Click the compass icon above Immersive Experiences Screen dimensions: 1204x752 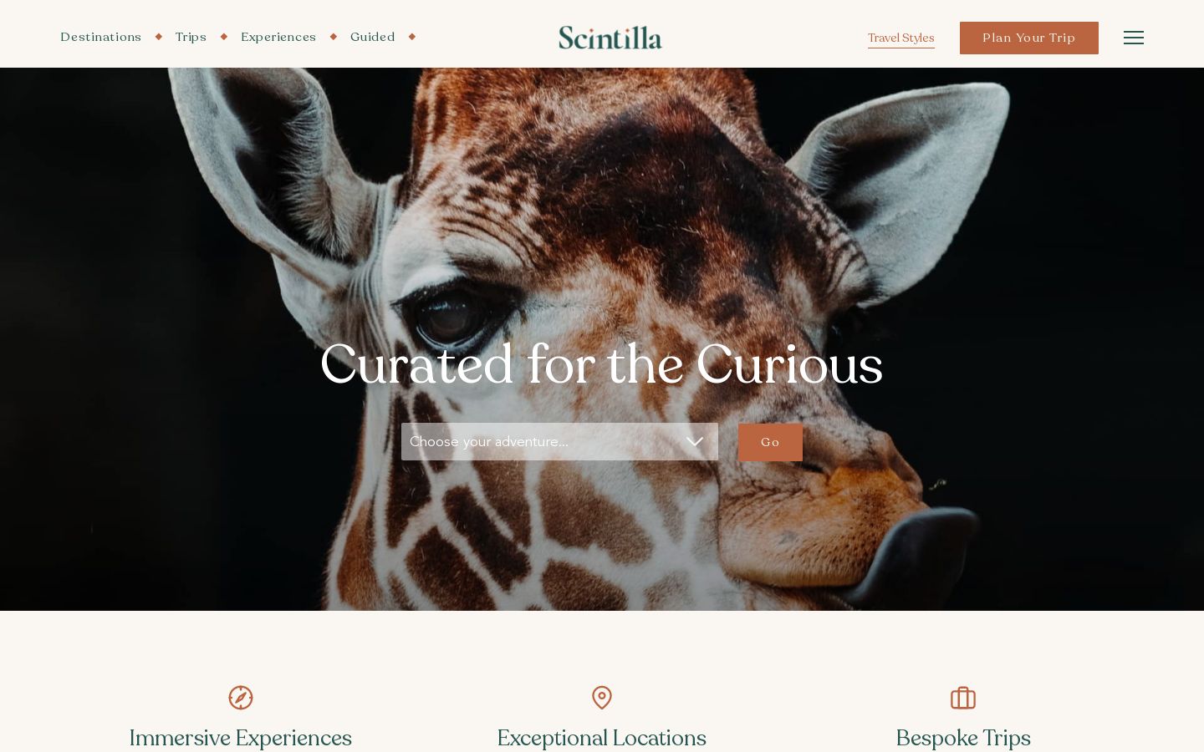point(241,698)
